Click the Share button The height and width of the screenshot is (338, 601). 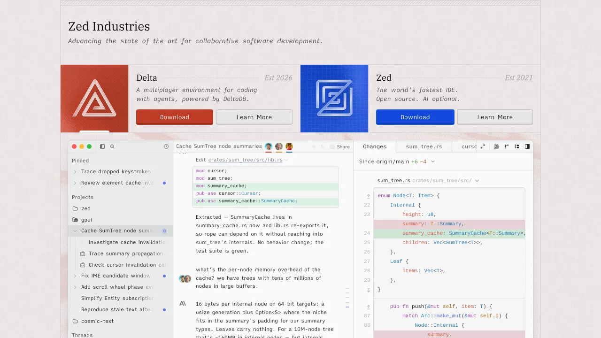point(340,147)
